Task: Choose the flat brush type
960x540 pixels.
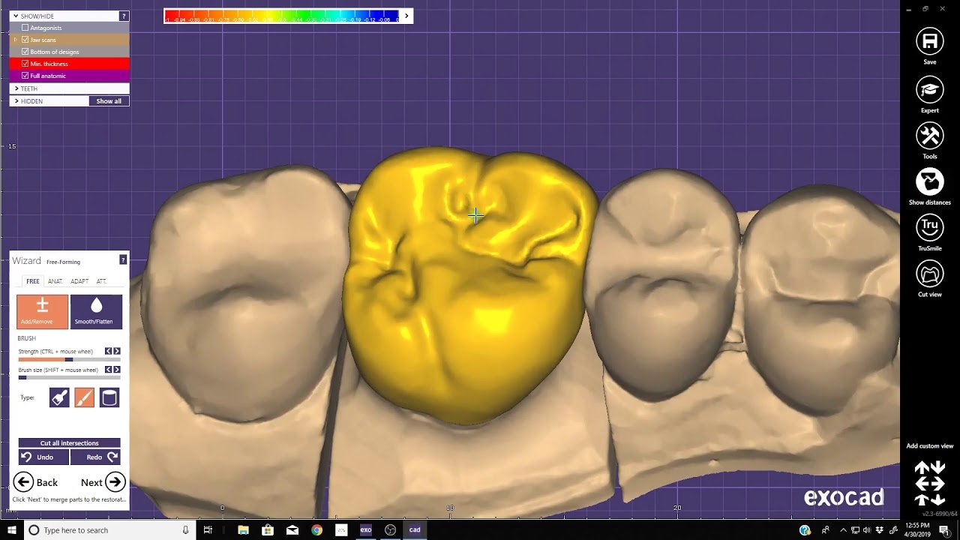Action: (x=59, y=397)
